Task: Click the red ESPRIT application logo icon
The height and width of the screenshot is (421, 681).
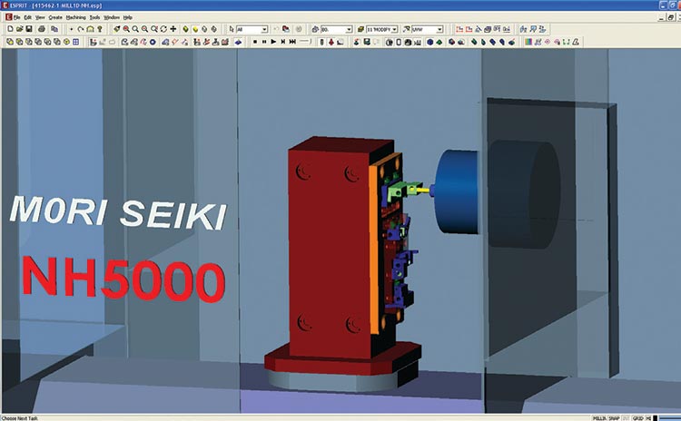Action: [x=8, y=17]
